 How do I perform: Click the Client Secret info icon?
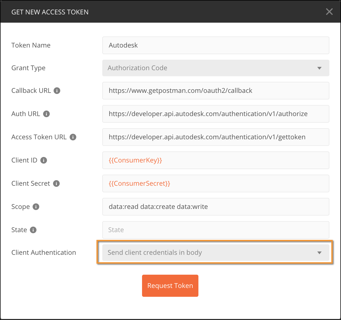tap(56, 183)
